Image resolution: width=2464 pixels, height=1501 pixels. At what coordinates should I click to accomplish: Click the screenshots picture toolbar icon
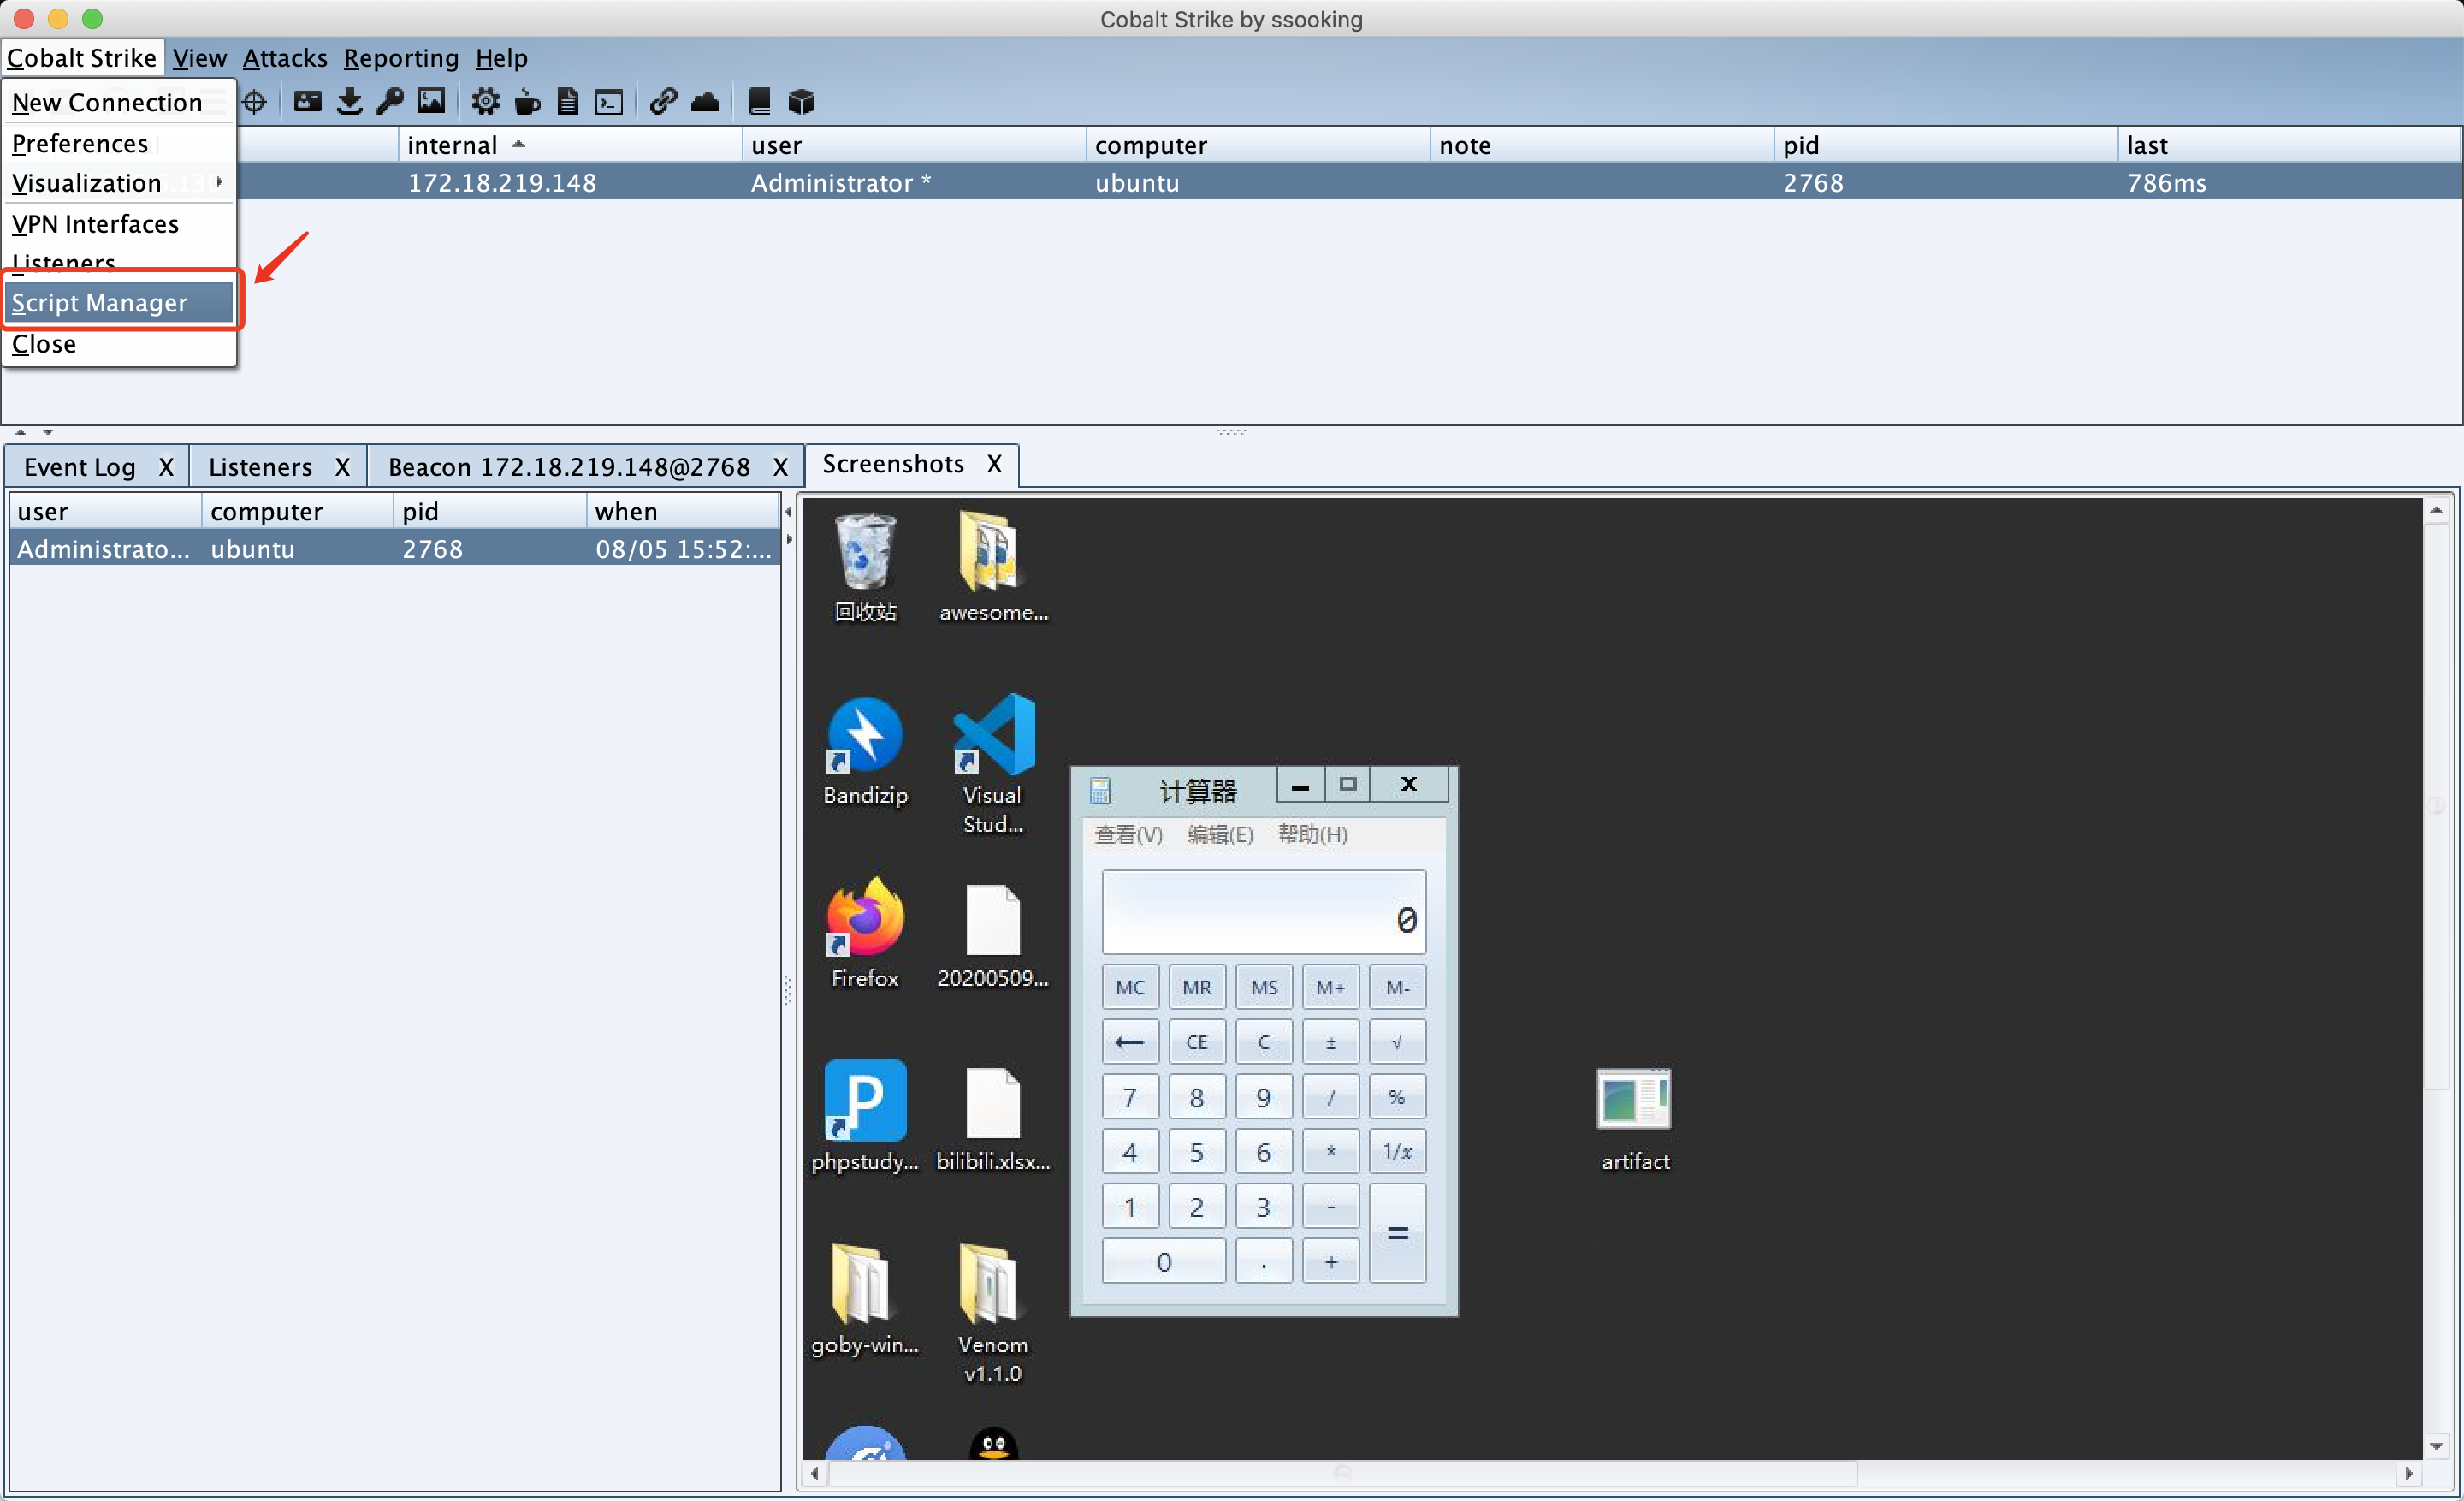[x=431, y=101]
